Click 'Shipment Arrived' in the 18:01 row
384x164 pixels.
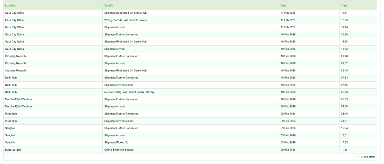click(x=114, y=135)
